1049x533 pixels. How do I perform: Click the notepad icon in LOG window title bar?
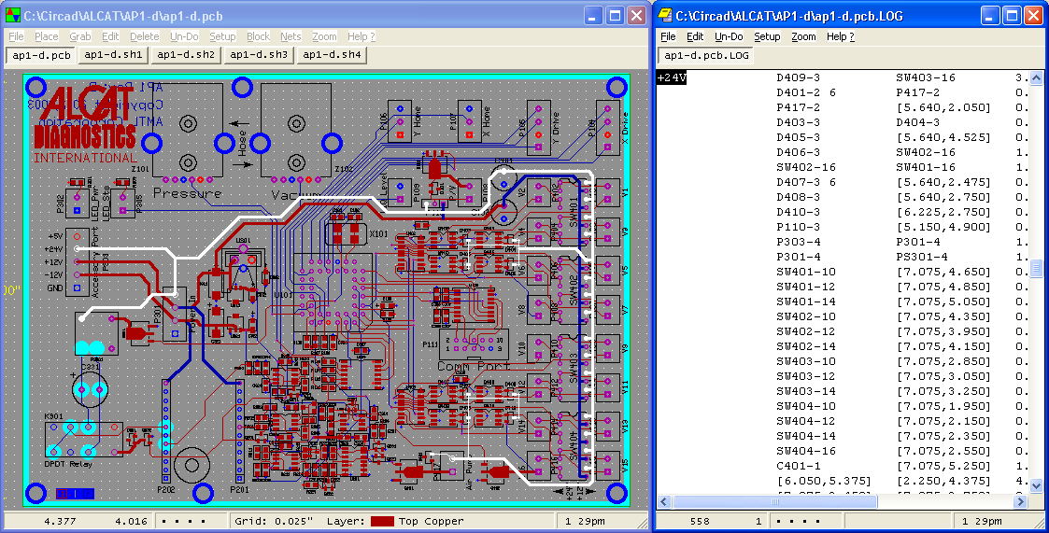click(666, 16)
